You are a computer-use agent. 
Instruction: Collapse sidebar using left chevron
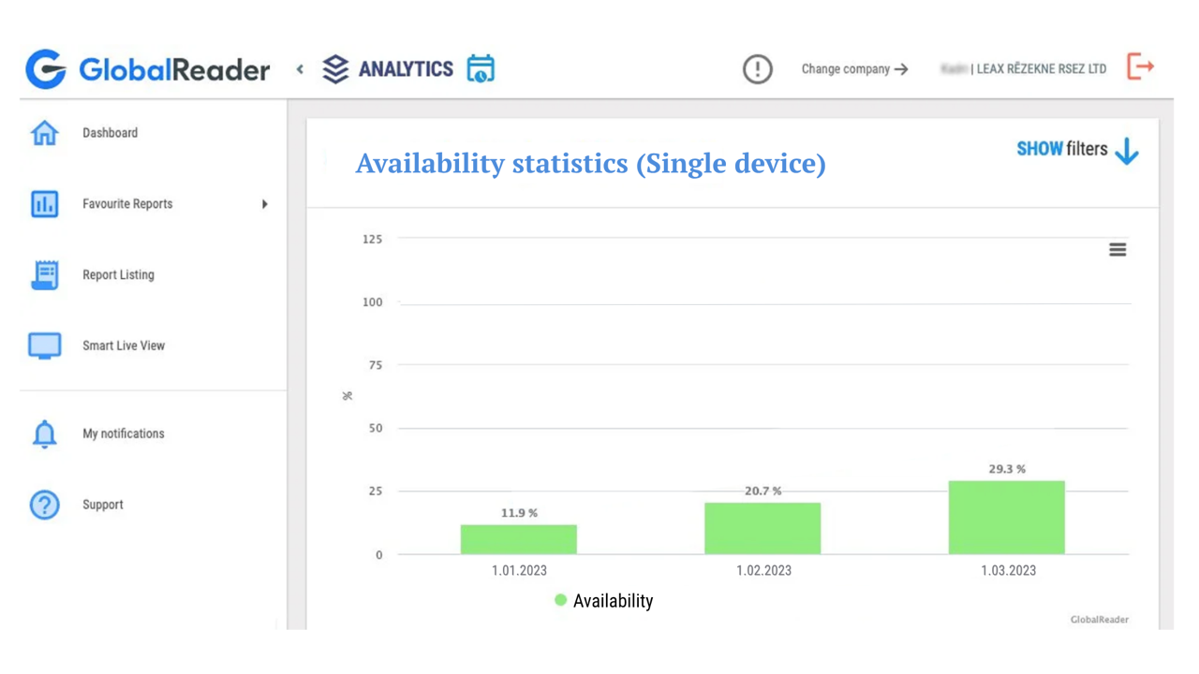[x=300, y=69]
